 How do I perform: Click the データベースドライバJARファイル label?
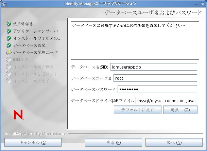coord(103,101)
